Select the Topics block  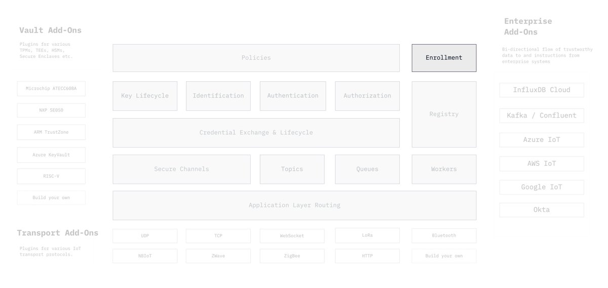[292, 169]
